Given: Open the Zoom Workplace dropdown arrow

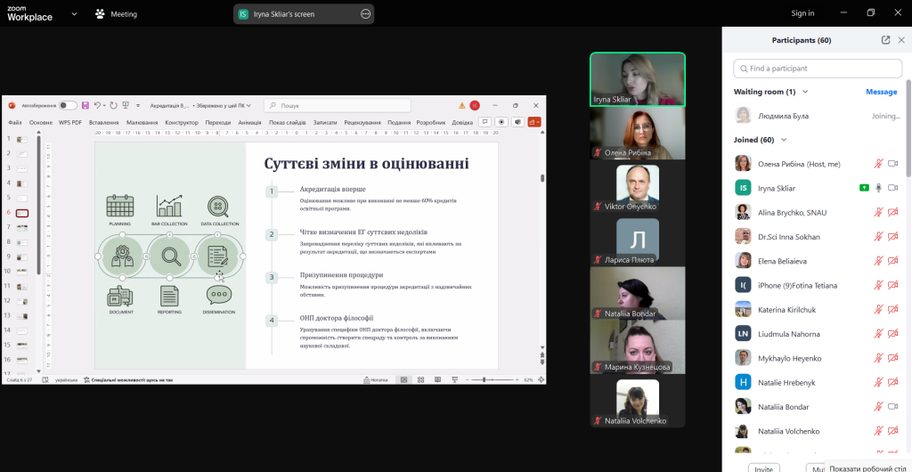Looking at the screenshot, I should [73, 14].
